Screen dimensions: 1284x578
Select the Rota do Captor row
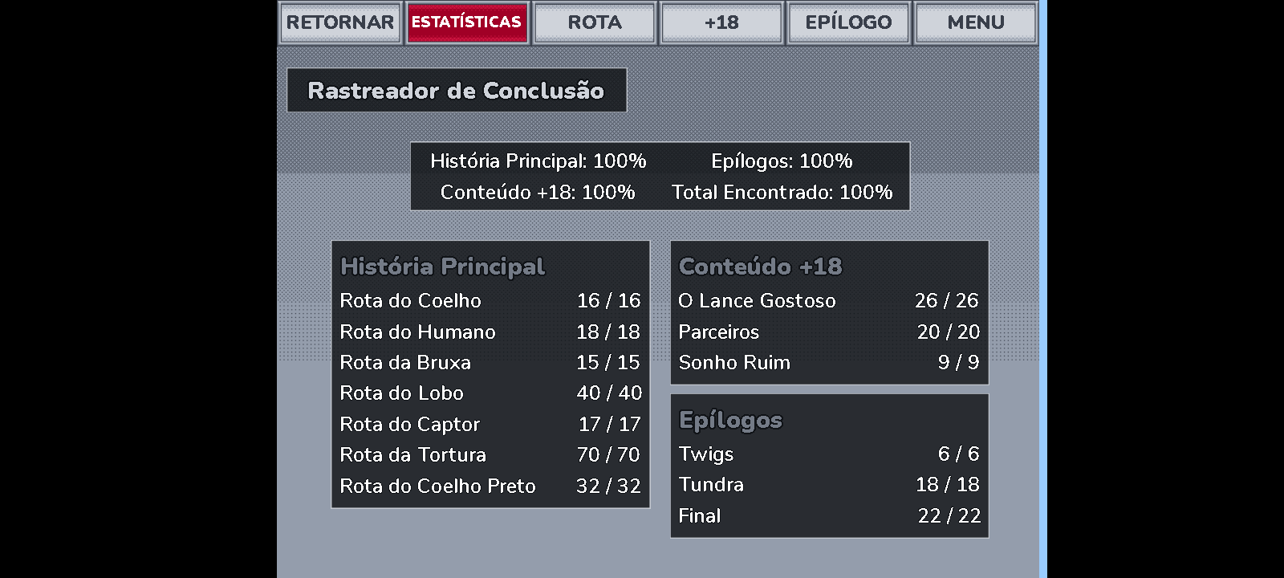tap(490, 424)
